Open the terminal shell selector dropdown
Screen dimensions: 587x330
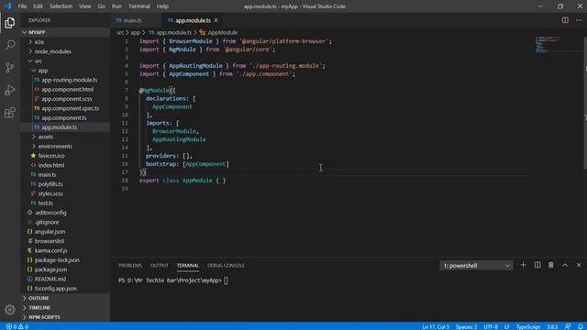[x=476, y=265]
